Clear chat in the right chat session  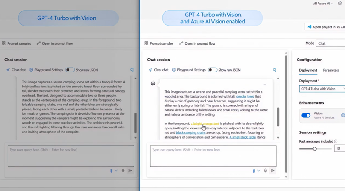159,70
